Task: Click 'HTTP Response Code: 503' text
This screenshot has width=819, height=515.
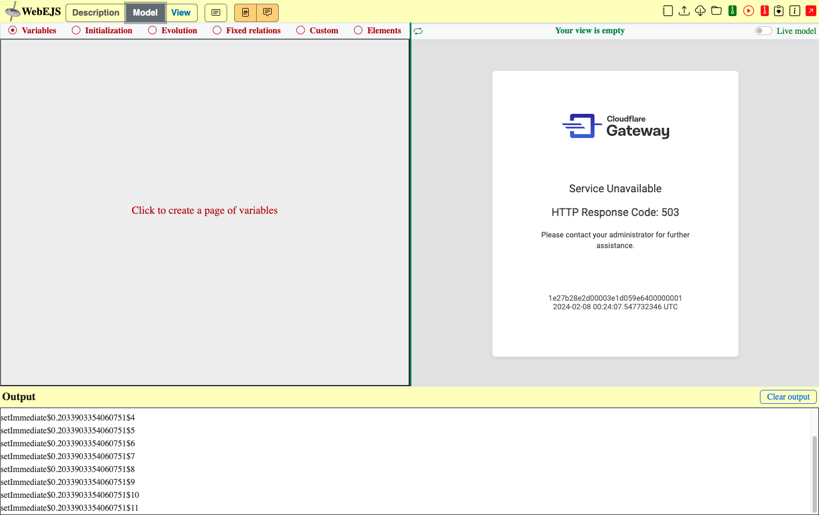Action: 615,212
